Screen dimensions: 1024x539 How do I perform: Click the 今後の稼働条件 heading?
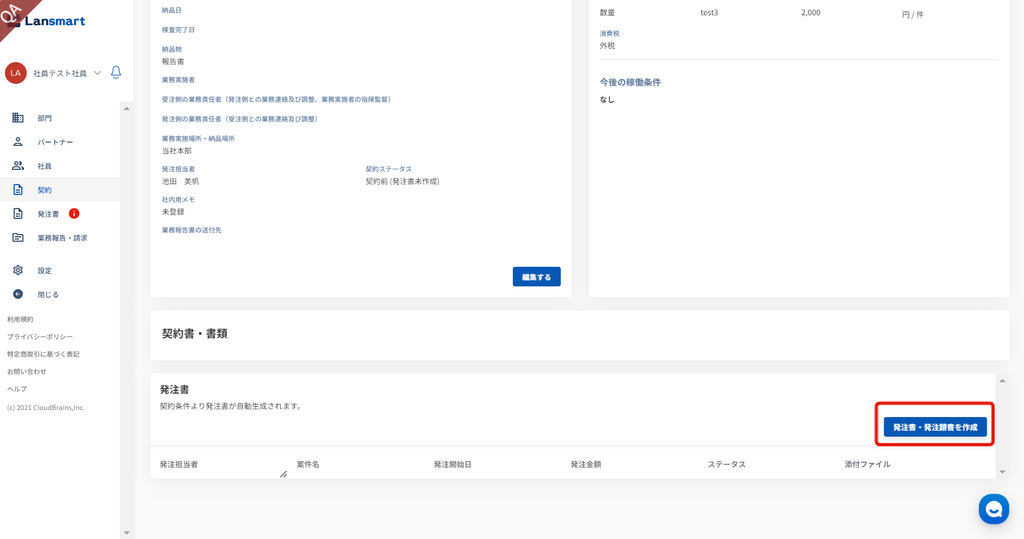tap(630, 82)
